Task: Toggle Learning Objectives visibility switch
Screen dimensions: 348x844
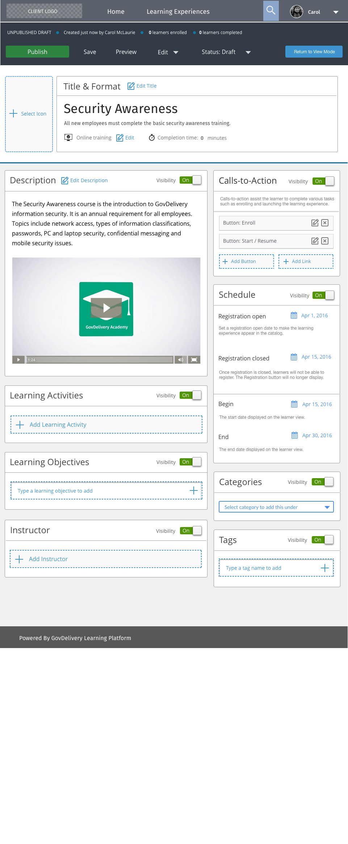Action: (x=190, y=462)
